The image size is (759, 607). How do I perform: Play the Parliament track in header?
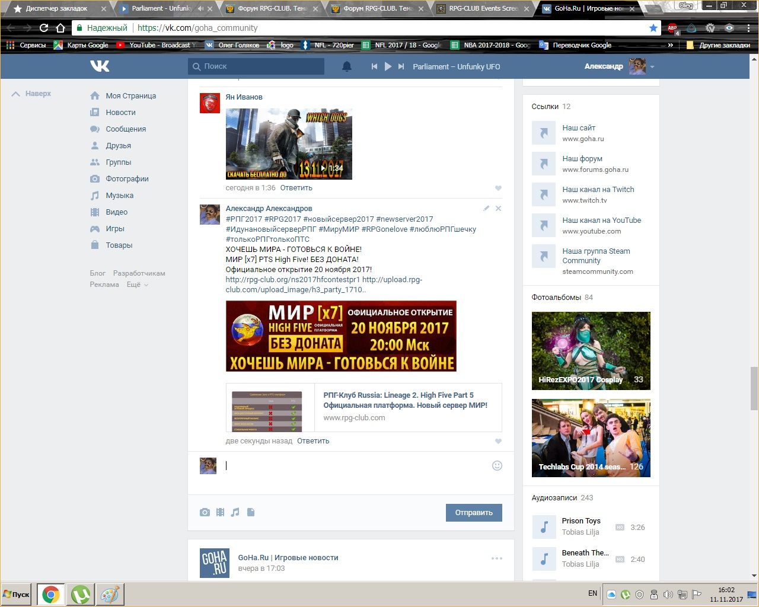coord(388,66)
